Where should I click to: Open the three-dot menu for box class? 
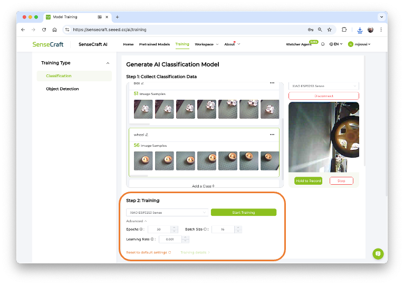click(x=272, y=83)
